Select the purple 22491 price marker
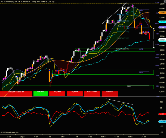166x138 pixels. (x=162, y=27)
